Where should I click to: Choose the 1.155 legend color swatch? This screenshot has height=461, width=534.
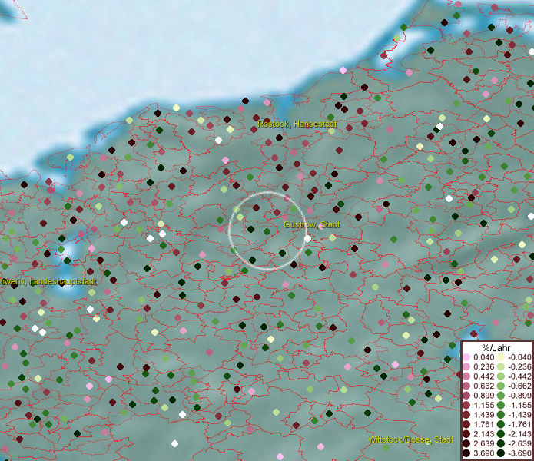(466, 405)
